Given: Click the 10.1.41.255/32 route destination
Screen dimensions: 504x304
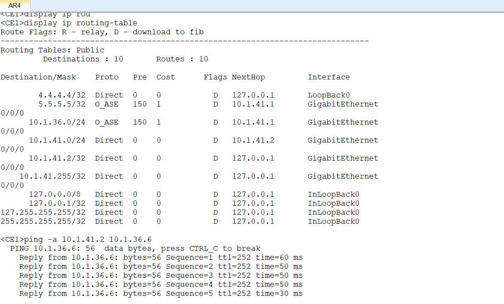Looking at the screenshot, I should point(52,176).
